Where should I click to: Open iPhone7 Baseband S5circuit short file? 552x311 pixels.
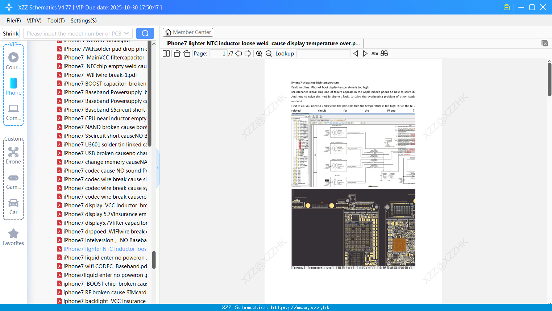102,110
